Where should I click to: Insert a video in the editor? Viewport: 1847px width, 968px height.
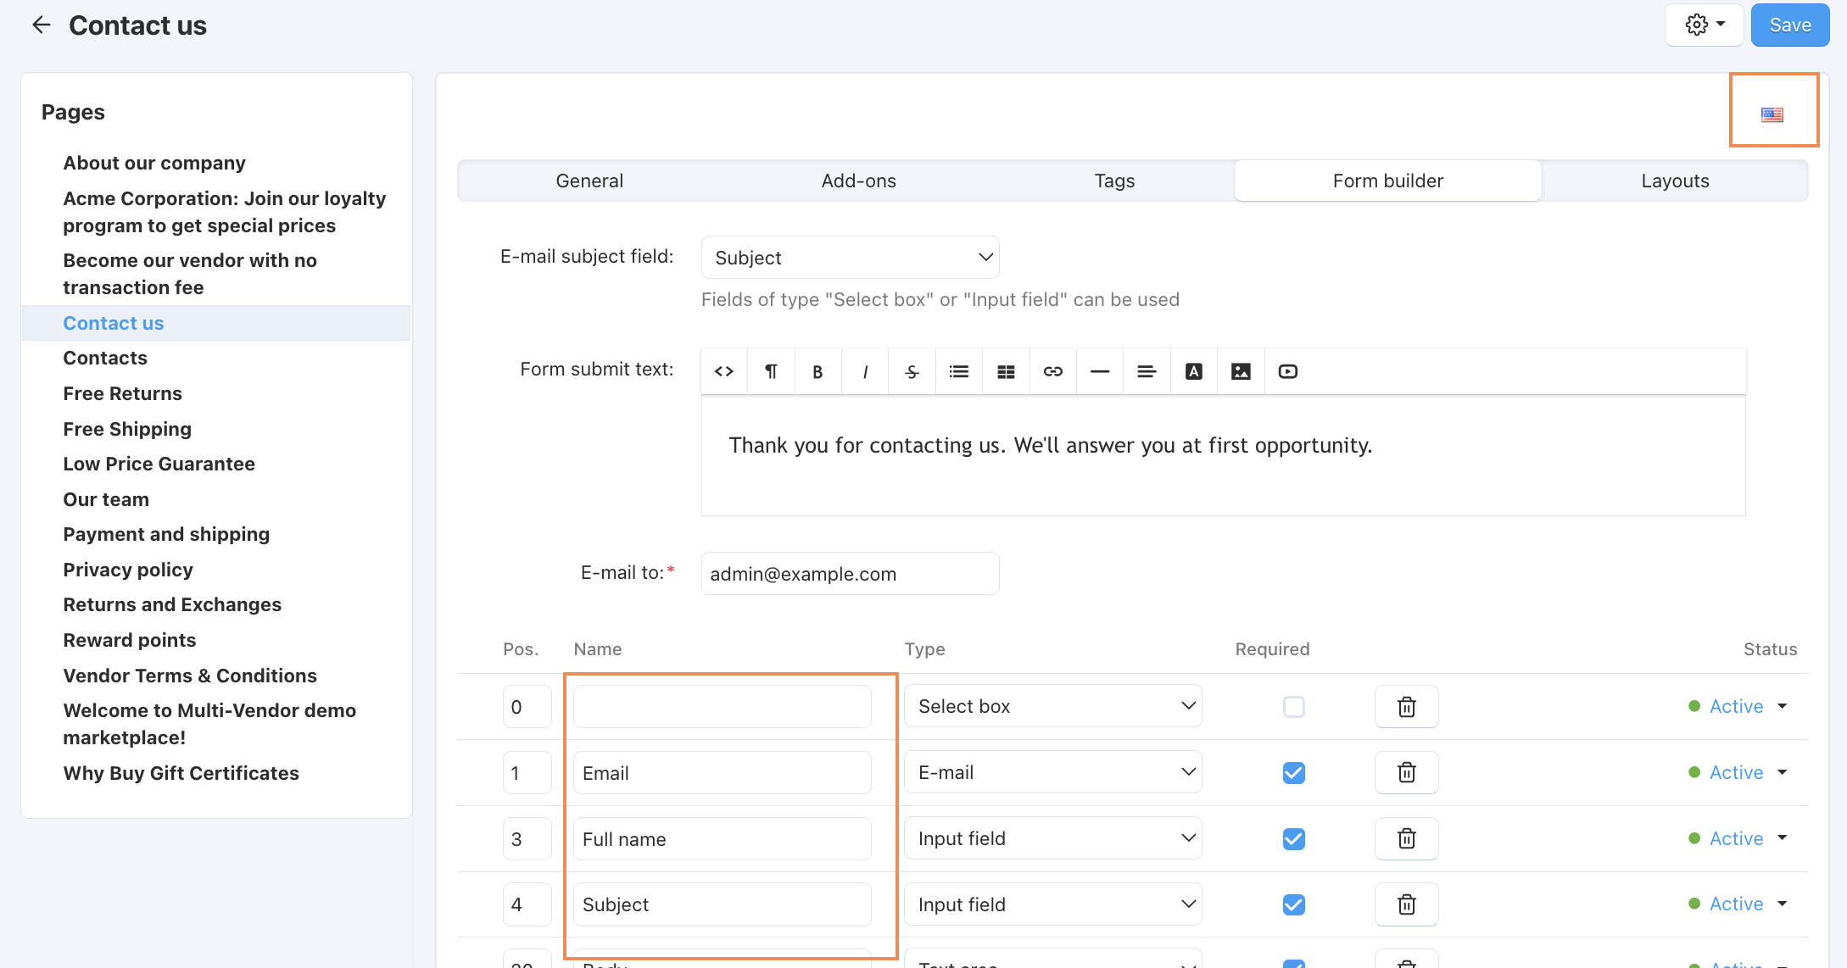click(x=1288, y=371)
